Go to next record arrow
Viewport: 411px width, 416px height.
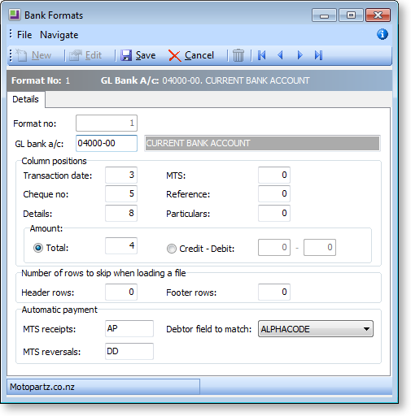tap(300, 55)
